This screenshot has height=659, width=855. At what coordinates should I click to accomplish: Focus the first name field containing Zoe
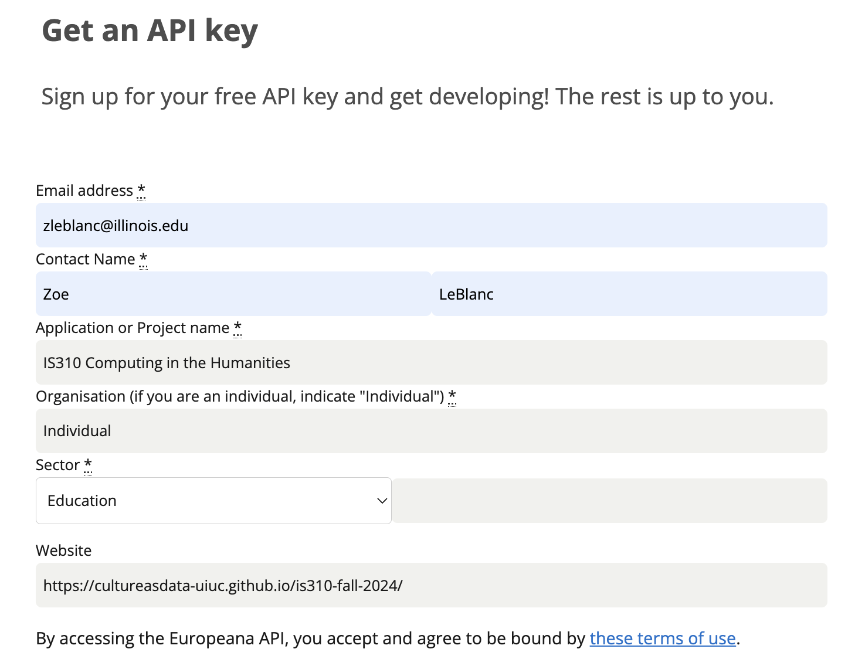[233, 294]
